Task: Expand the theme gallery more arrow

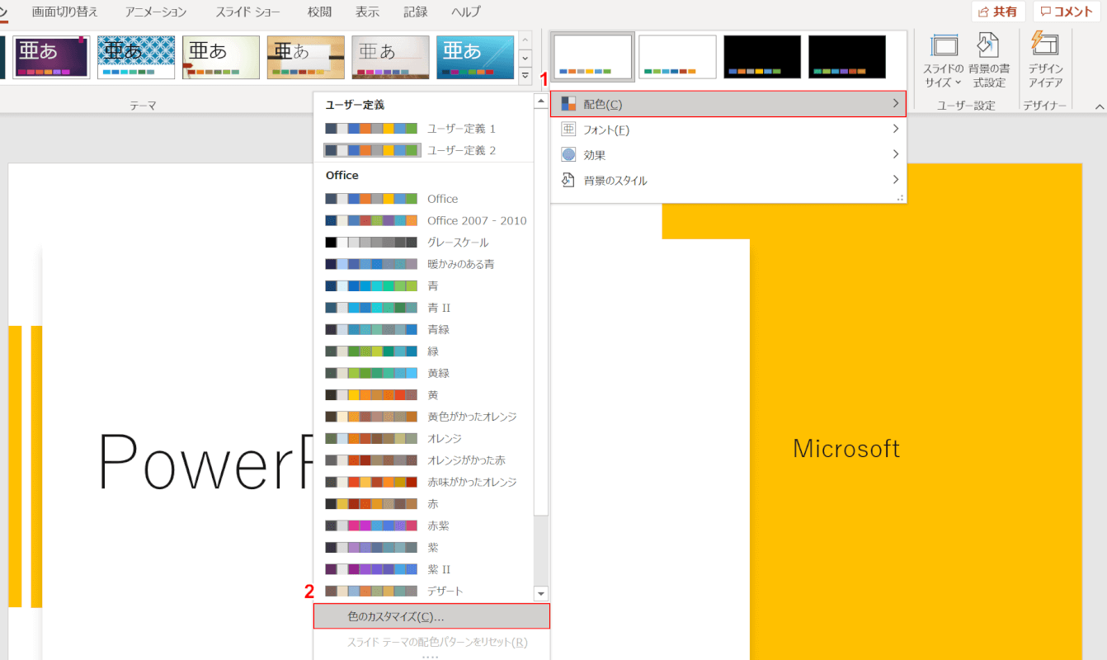Action: (525, 76)
